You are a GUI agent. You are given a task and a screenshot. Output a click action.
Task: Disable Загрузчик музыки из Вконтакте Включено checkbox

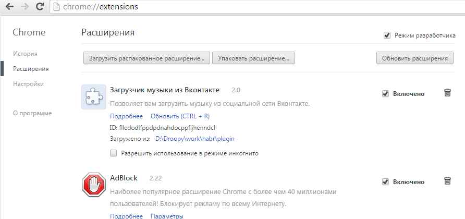[x=385, y=94]
